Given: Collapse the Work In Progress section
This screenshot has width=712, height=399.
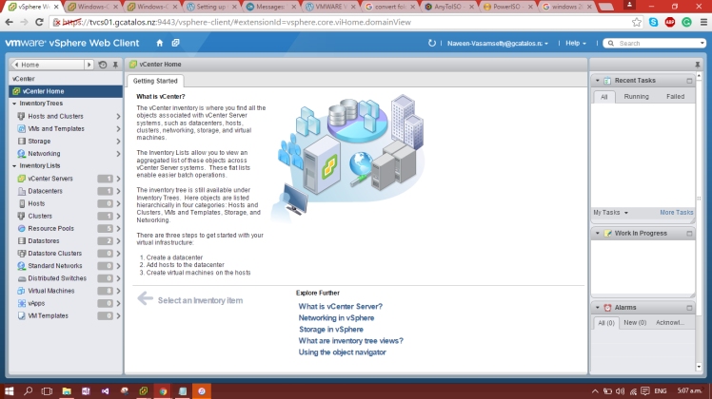Looking at the screenshot, I should 598,234.
